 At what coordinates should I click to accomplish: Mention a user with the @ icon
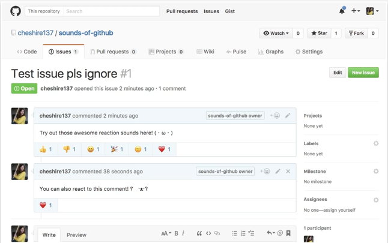280,233
